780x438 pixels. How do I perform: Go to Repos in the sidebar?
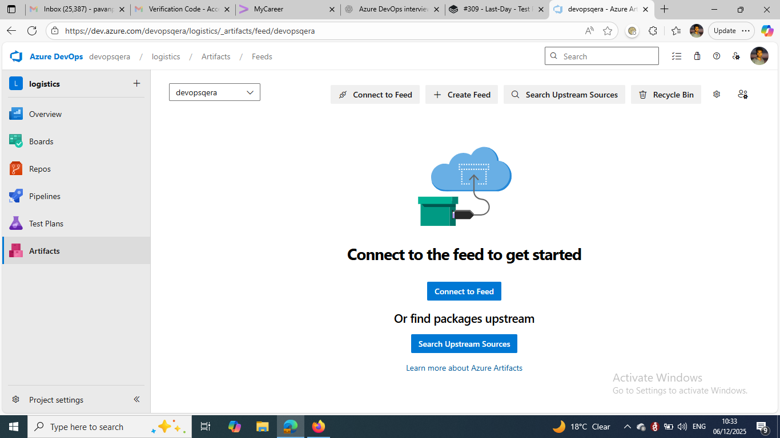(40, 169)
